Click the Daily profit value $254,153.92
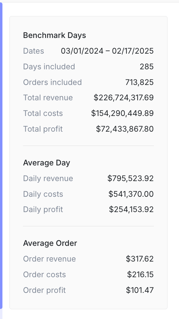The height and width of the screenshot is (319, 179). [131, 210]
